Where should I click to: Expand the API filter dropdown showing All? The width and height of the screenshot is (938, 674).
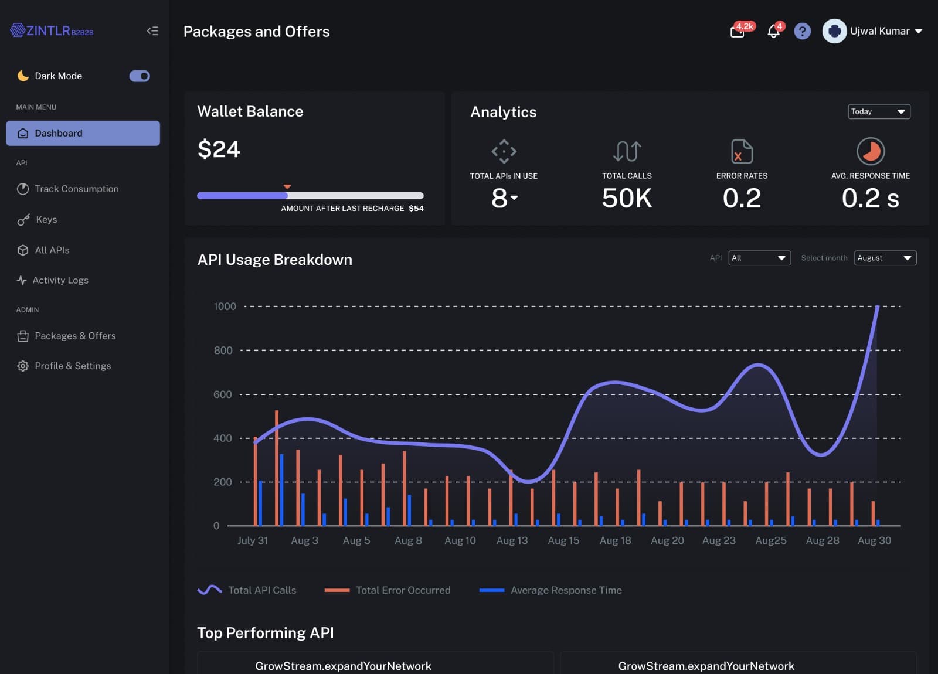(x=759, y=258)
